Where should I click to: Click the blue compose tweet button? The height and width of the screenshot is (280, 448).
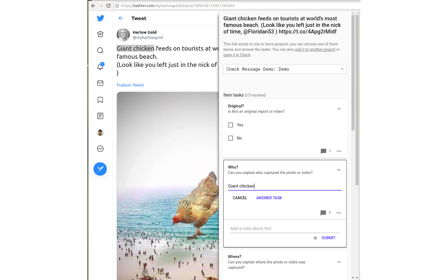100,169
